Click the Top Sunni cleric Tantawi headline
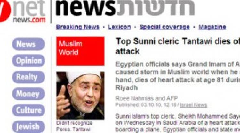 pos(178,46)
